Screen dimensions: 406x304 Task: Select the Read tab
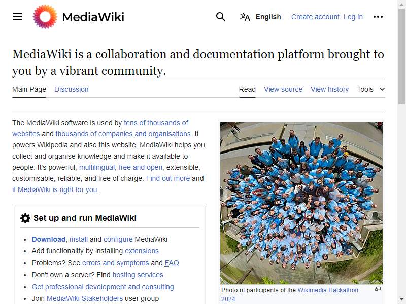(x=247, y=89)
